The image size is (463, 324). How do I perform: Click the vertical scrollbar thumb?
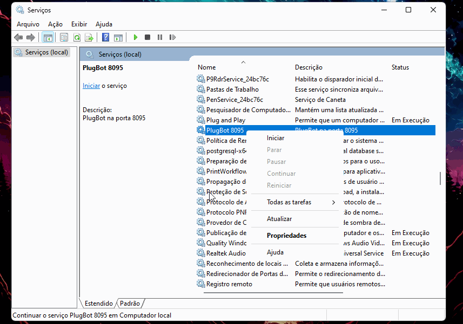click(440, 178)
